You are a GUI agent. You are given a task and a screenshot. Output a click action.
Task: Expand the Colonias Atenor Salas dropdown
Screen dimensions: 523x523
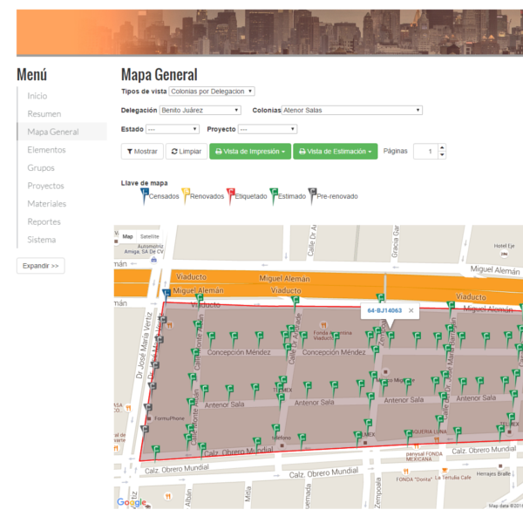(x=351, y=111)
